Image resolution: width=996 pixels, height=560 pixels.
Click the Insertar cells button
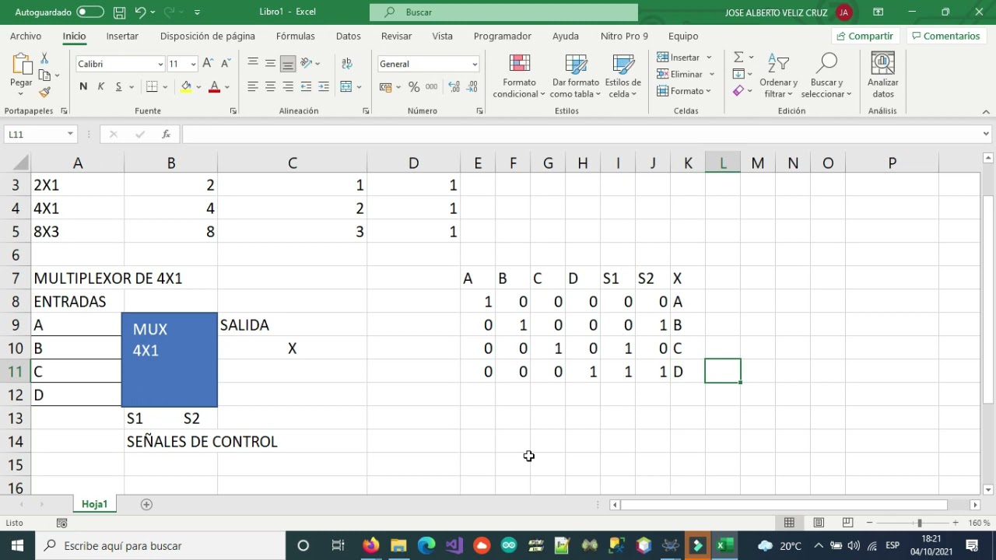coord(679,58)
